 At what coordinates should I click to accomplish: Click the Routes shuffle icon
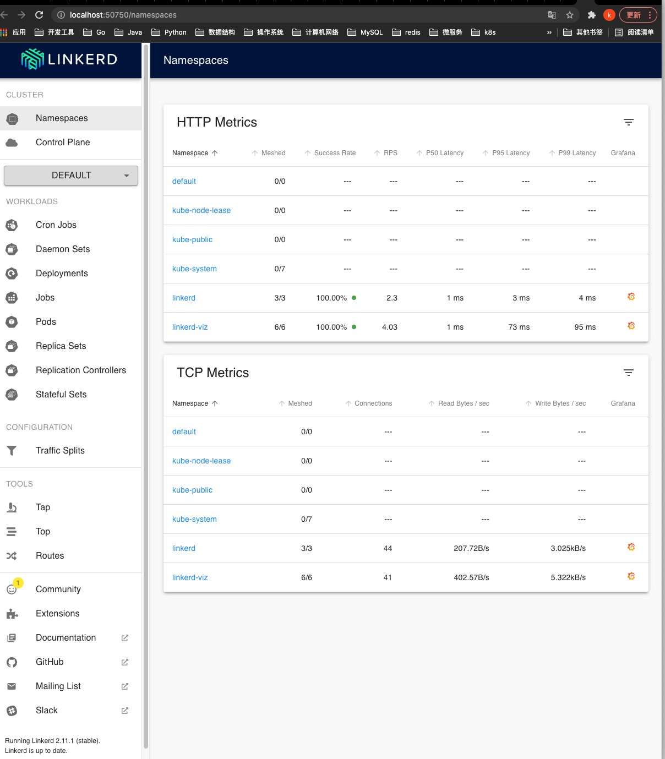pyautogui.click(x=12, y=556)
